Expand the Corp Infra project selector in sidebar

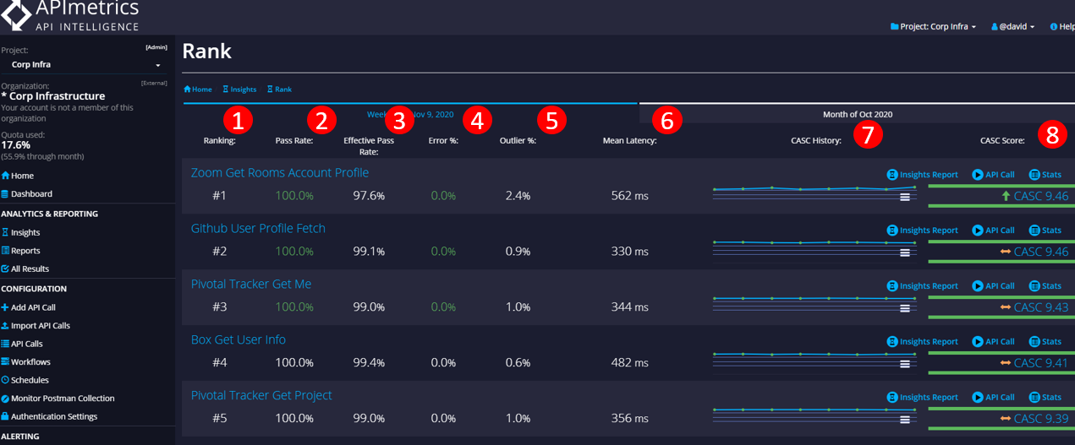[85, 64]
